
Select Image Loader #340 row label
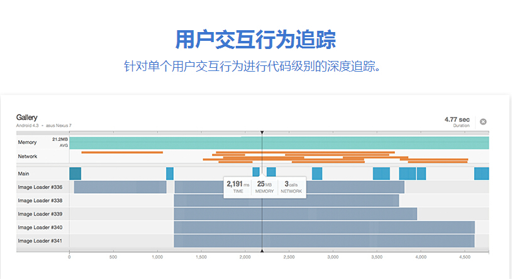pos(40,227)
